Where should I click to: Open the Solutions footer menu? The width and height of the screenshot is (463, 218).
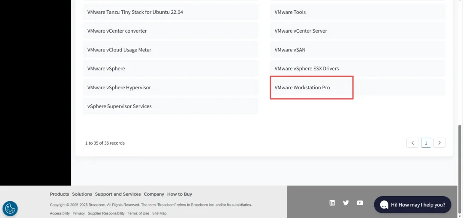82,194
